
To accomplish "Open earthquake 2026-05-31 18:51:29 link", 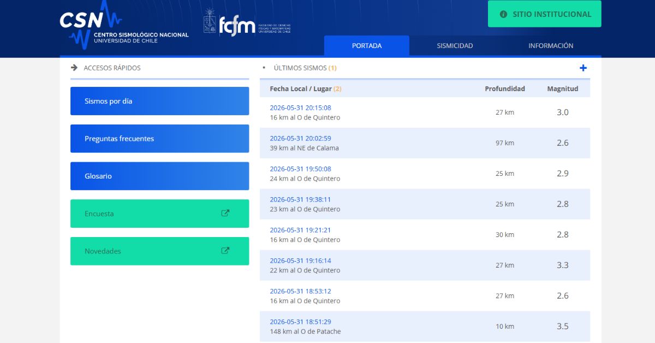I will (300, 322).
